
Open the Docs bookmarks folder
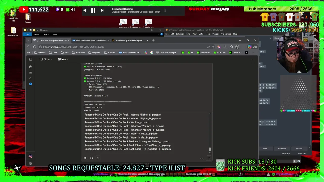(53, 53)
